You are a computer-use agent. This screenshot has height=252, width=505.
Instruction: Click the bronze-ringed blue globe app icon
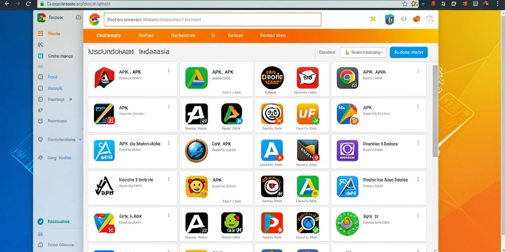pos(196,151)
